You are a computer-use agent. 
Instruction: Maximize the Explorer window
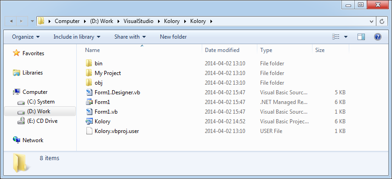point(360,5)
